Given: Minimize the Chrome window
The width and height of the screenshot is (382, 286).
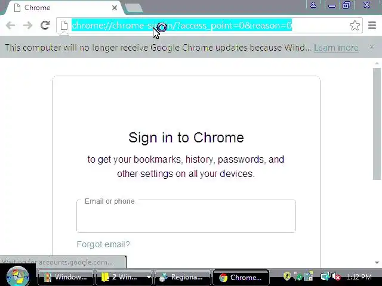Looking at the screenshot, I should [332, 5].
